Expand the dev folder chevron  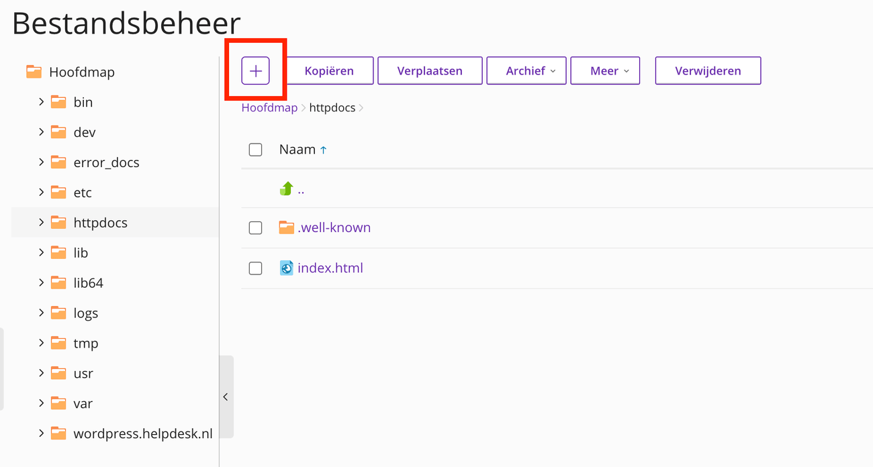(x=42, y=132)
